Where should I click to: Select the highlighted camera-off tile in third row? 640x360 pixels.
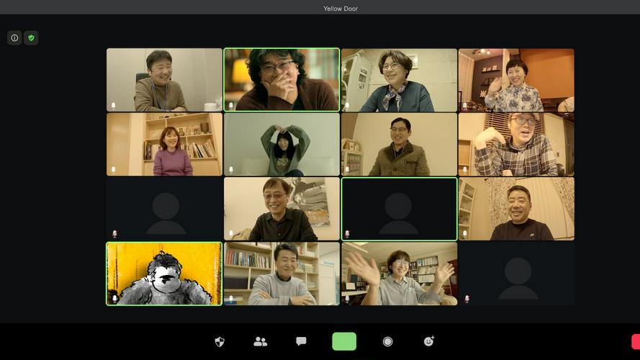click(x=399, y=209)
